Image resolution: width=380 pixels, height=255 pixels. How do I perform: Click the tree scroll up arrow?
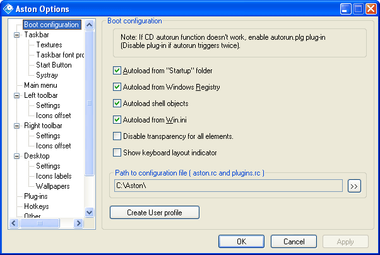pyautogui.click(x=90, y=25)
